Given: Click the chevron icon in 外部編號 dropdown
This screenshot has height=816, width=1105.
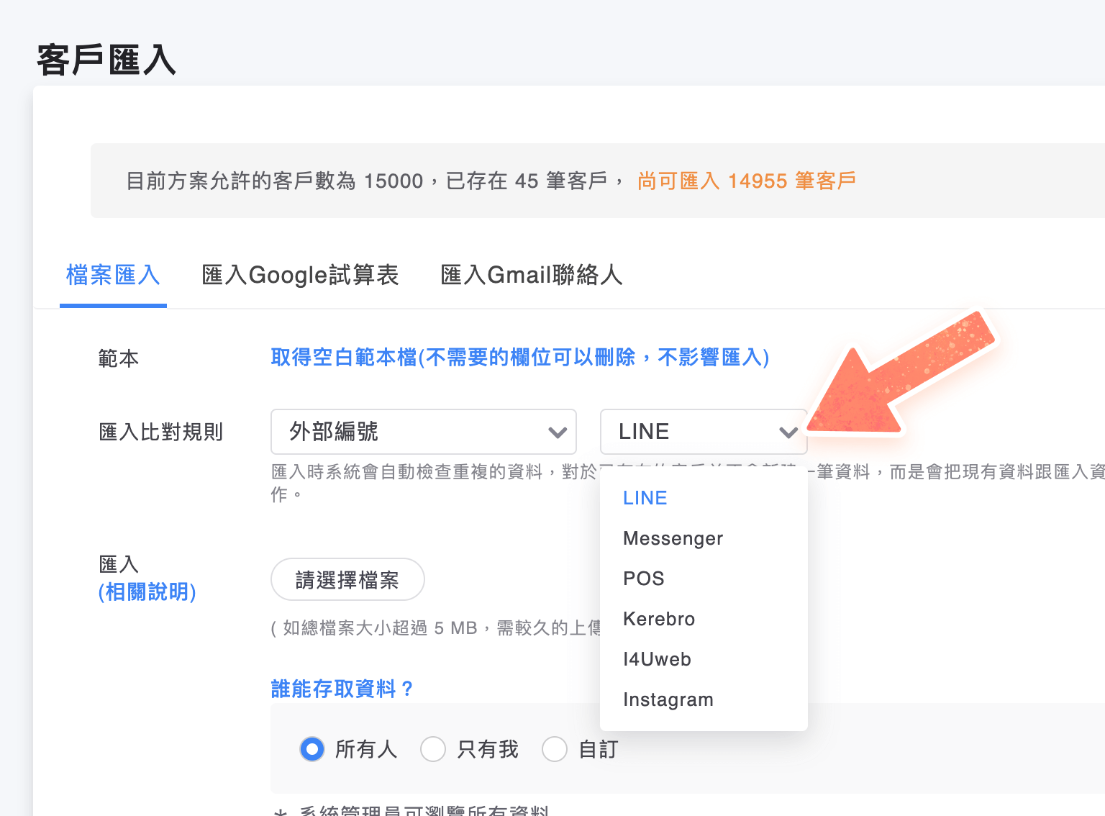Looking at the screenshot, I should click(x=558, y=432).
